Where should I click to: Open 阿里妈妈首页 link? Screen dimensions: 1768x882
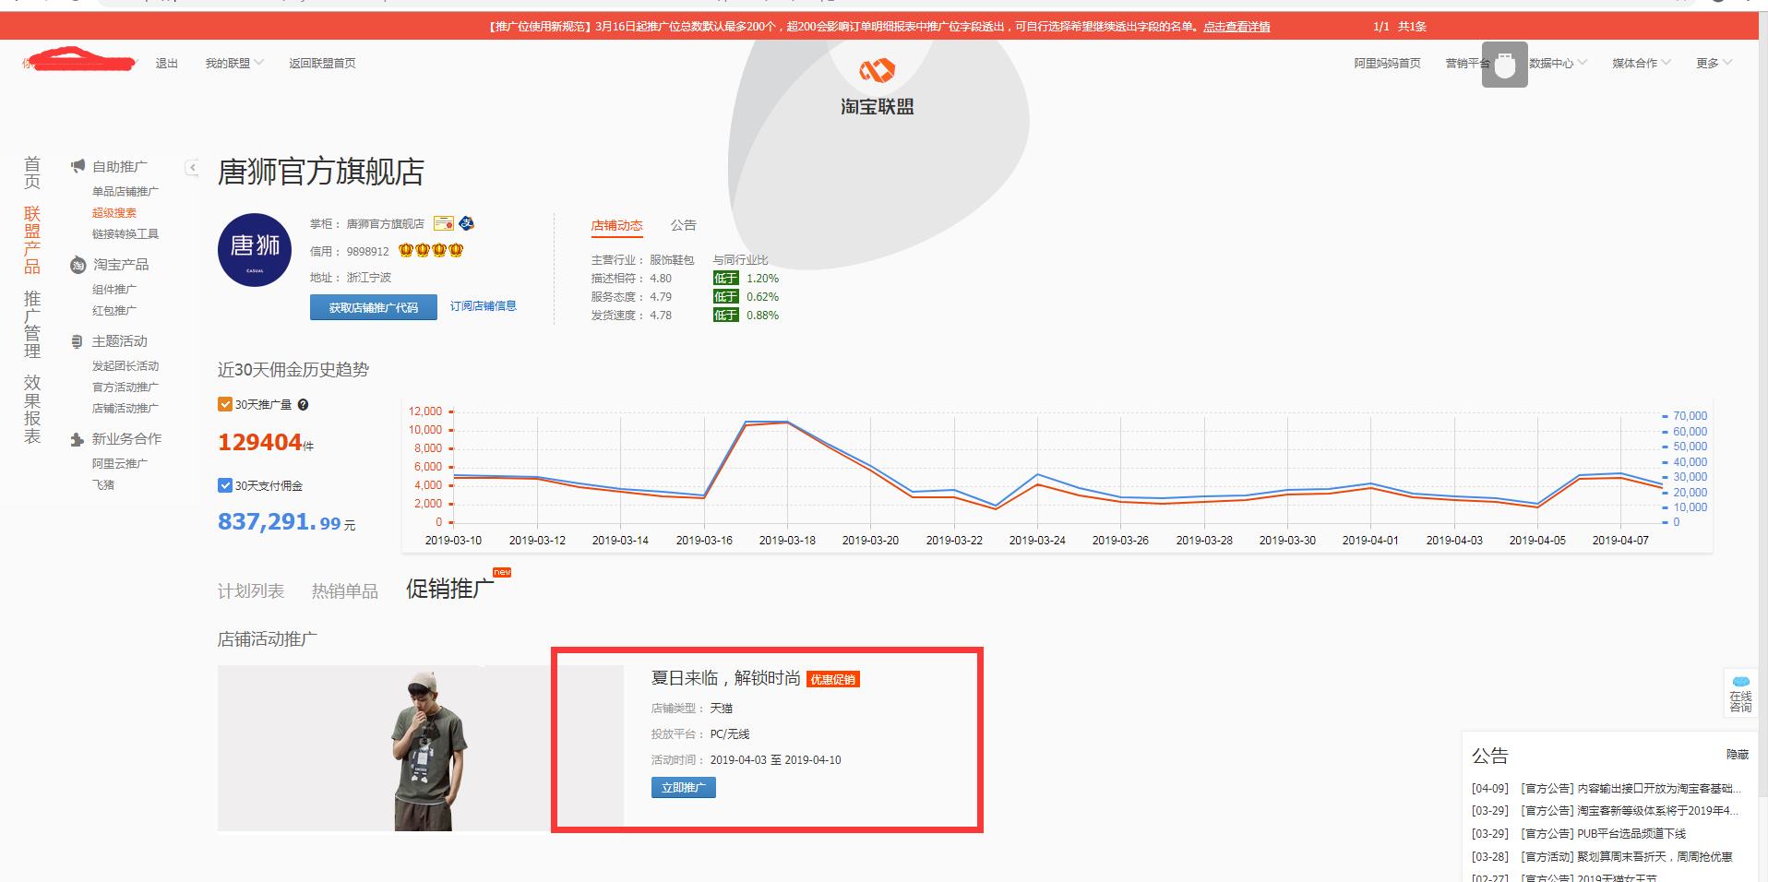[1387, 63]
